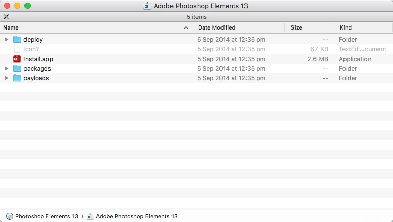Select the packages folder icon
Viewport: 393px width, 222px height.
[17, 69]
